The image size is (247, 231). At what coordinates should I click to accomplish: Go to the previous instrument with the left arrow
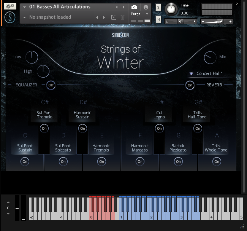117,7
